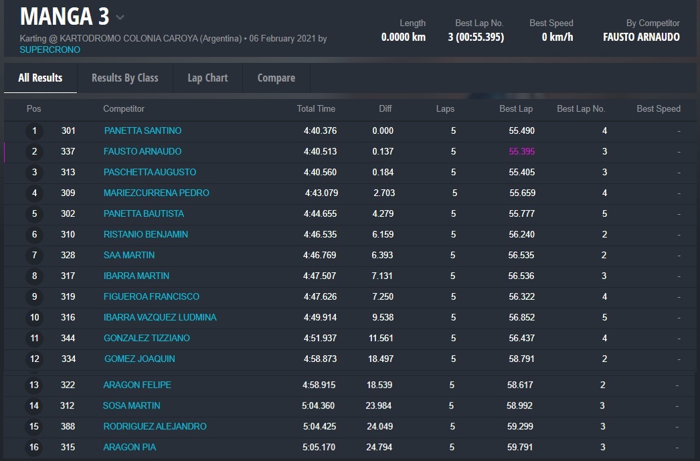Select the Lap Chart tab
Viewport: 700px width, 461px height.
tap(207, 78)
